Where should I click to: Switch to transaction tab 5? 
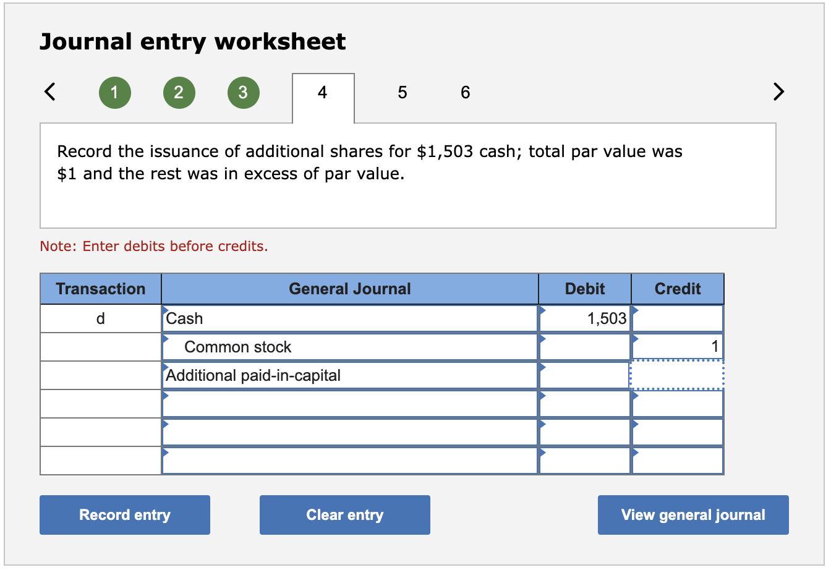(x=403, y=92)
